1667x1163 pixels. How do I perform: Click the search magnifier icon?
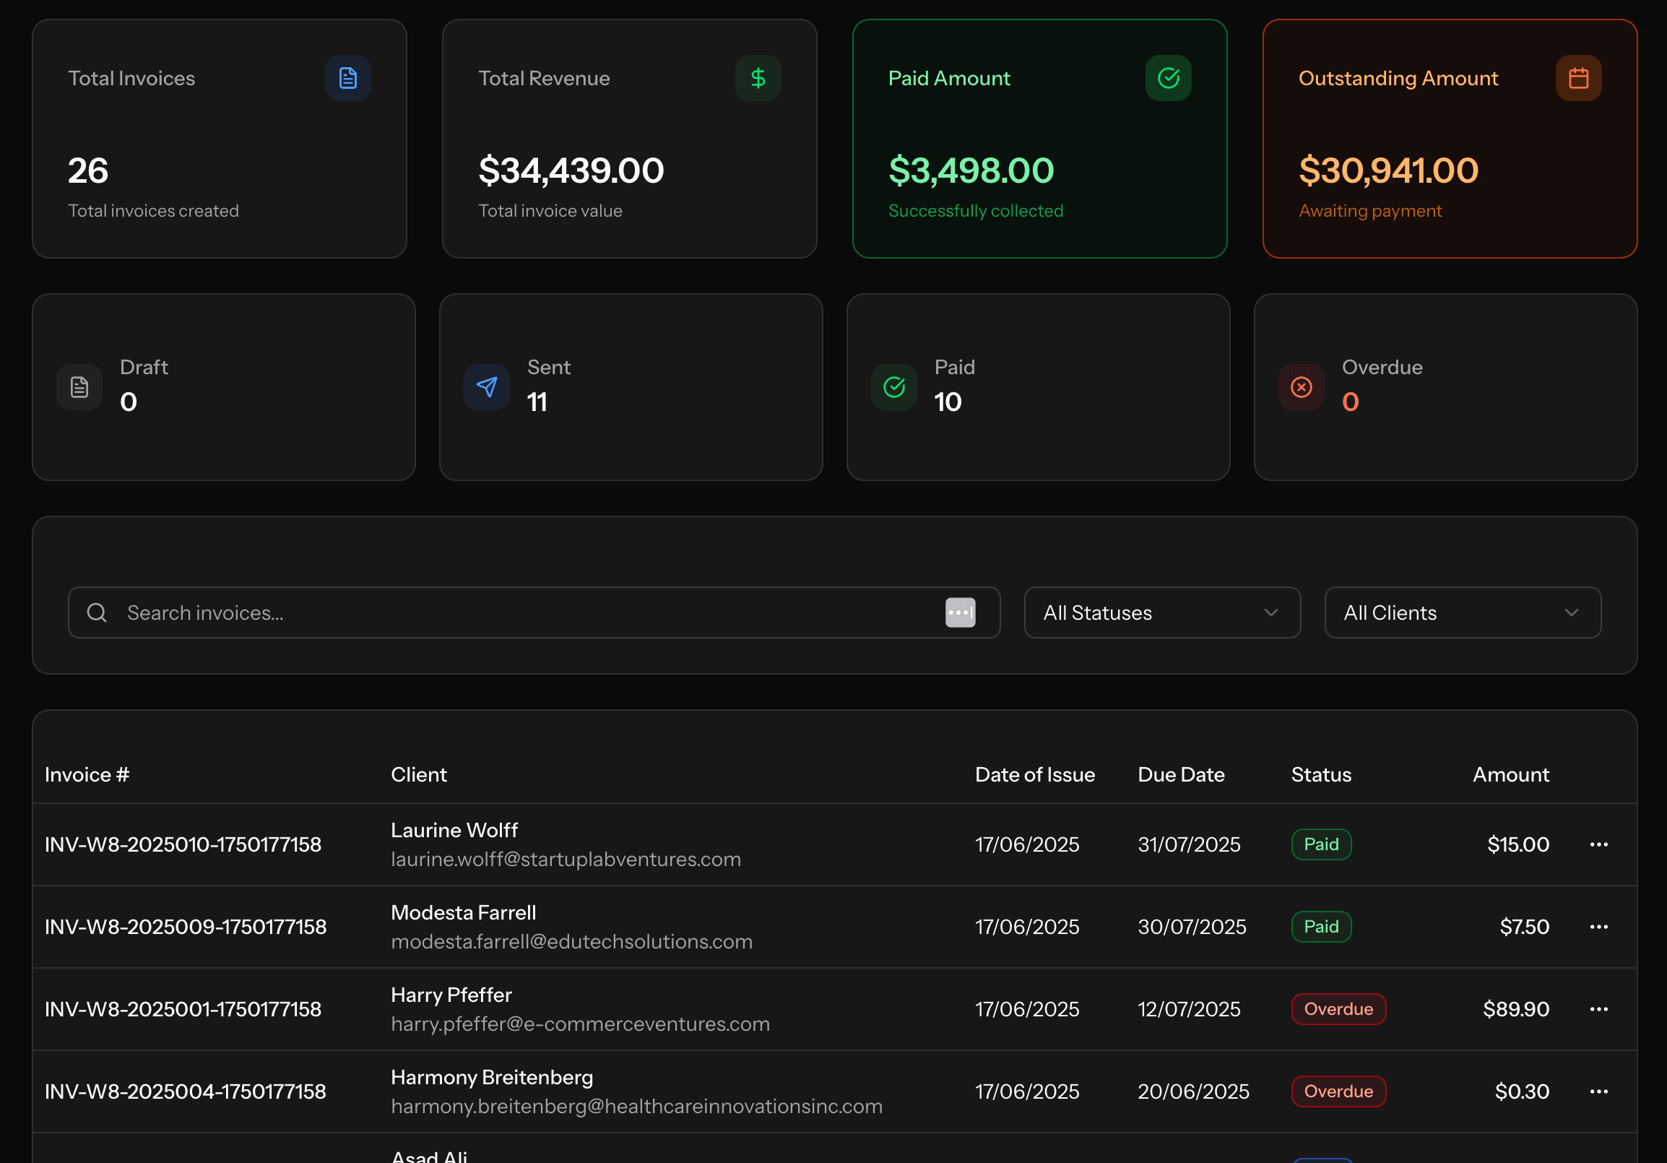[x=97, y=612]
